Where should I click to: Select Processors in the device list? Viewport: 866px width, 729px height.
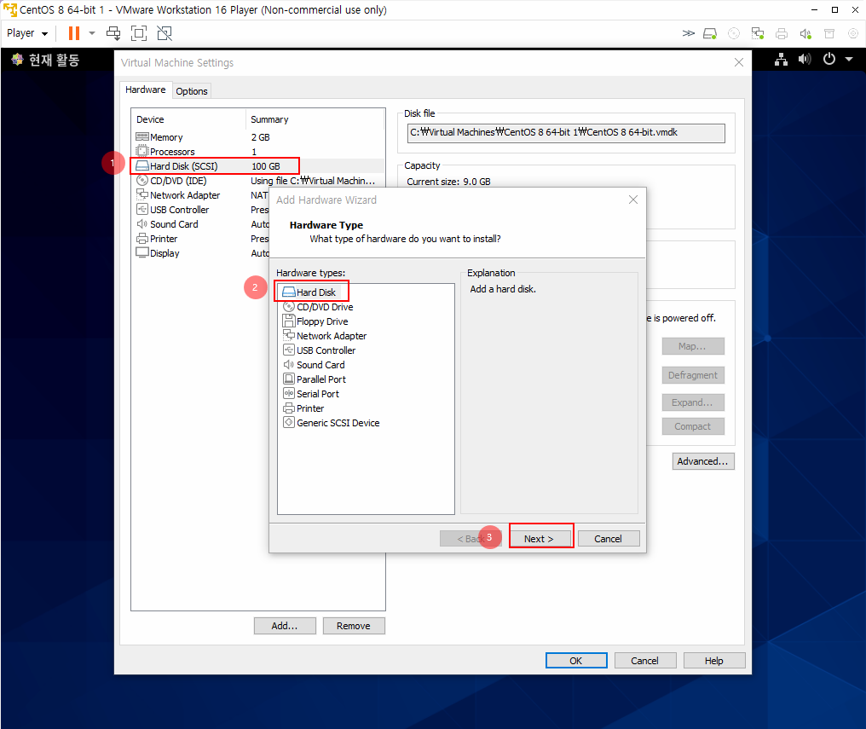tap(257, 151)
